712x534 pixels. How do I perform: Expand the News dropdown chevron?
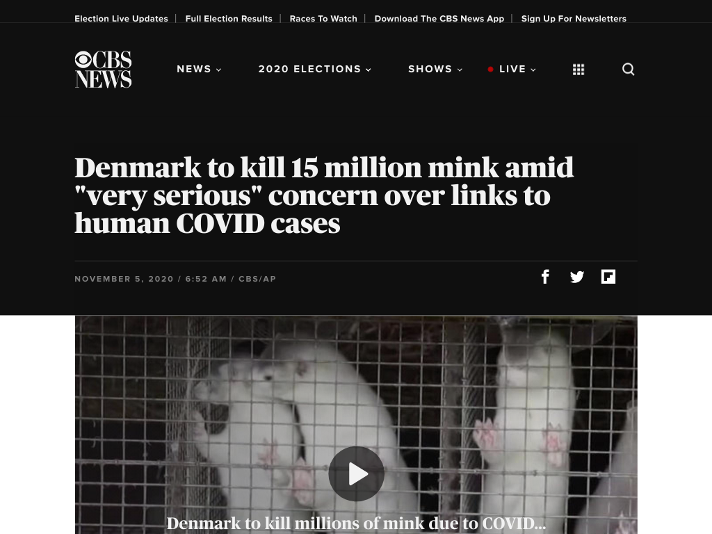pyautogui.click(x=218, y=70)
